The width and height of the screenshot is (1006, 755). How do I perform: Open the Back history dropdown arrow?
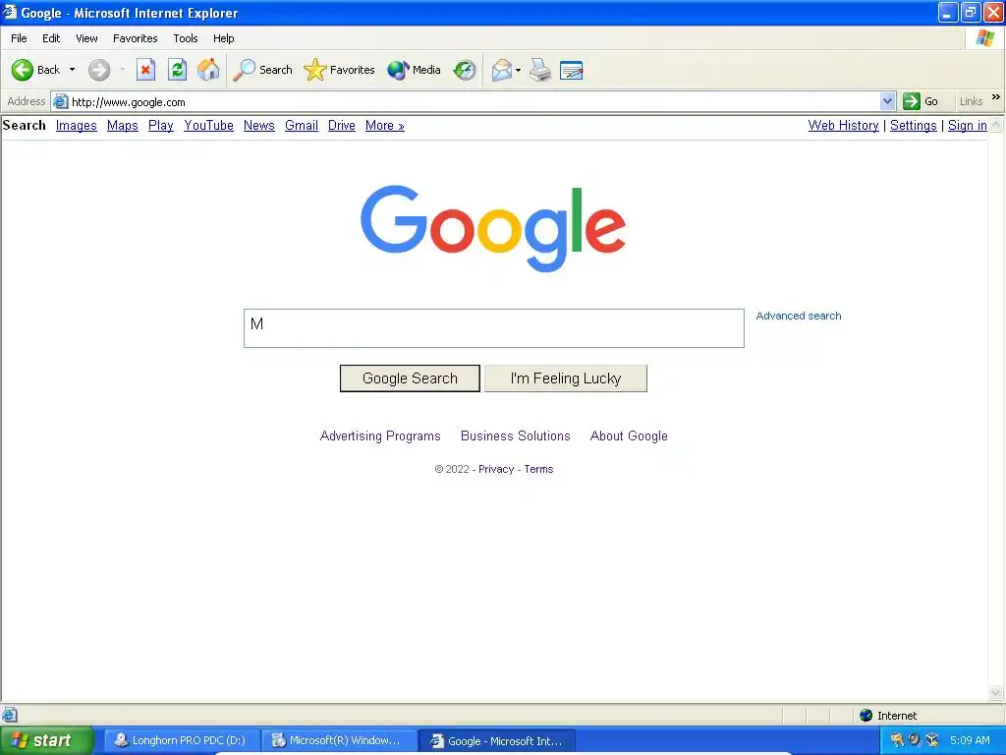(72, 70)
